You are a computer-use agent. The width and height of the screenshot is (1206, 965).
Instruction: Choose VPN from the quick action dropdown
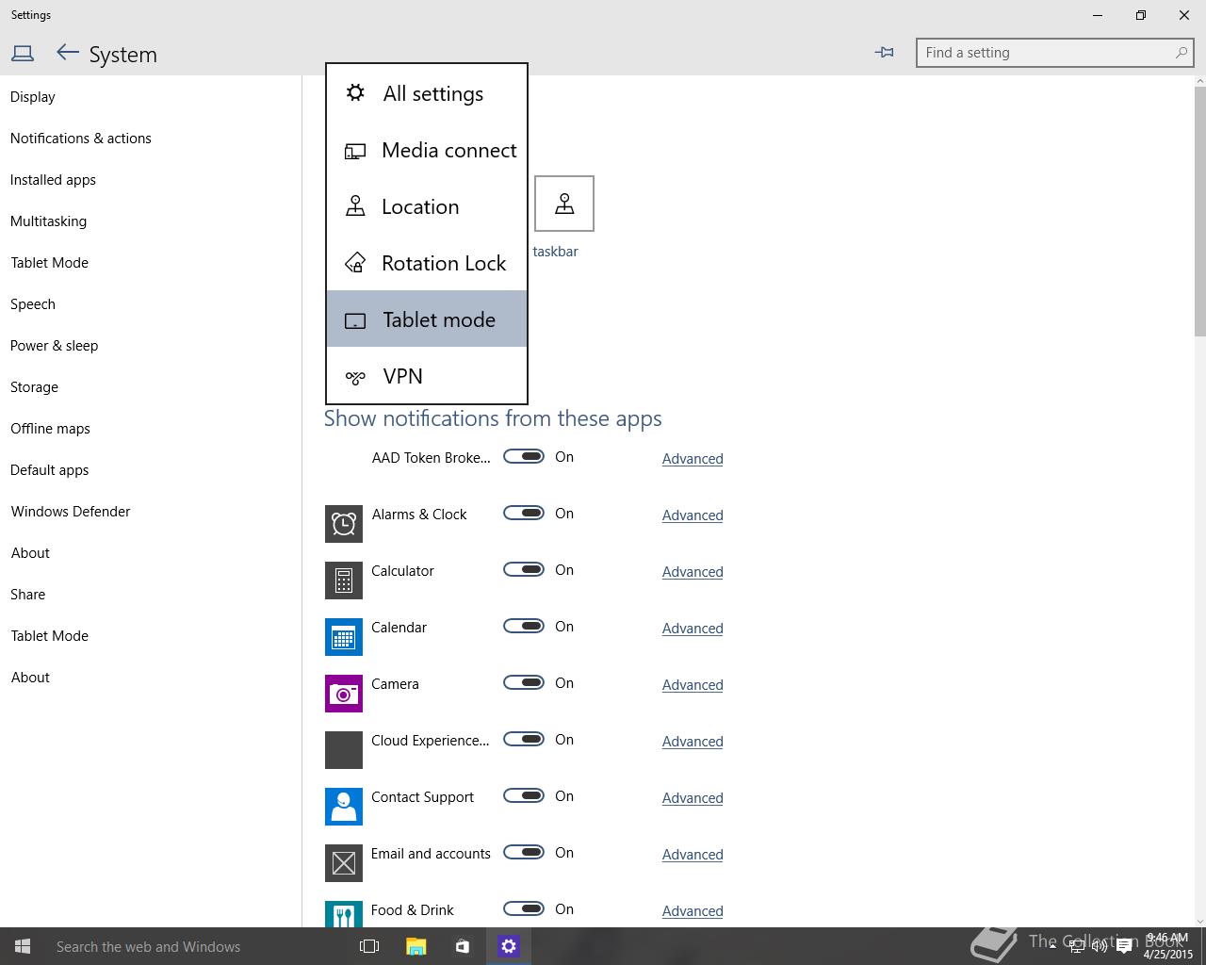[427, 376]
